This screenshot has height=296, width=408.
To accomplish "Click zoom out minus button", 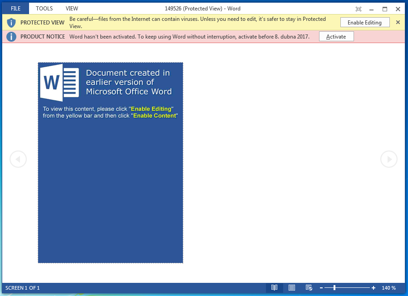I will point(321,288).
